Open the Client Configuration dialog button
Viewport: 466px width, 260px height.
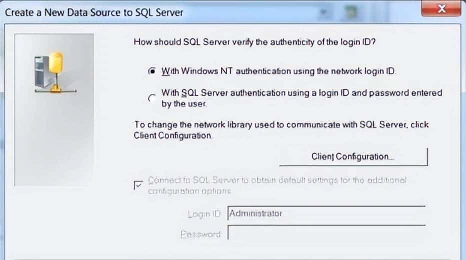pyautogui.click(x=353, y=156)
